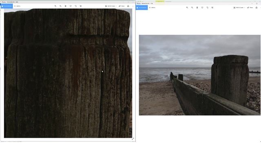This screenshot has width=261, height=146.
Task: Rotate the photo in left window
Action: click(76, 6)
